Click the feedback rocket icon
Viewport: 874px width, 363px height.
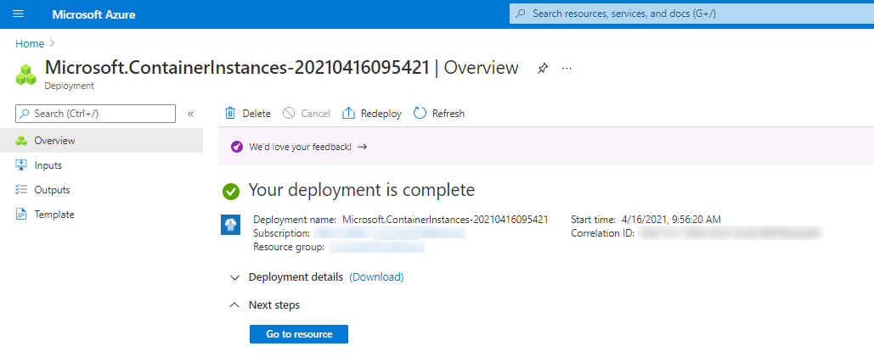pyautogui.click(x=237, y=147)
